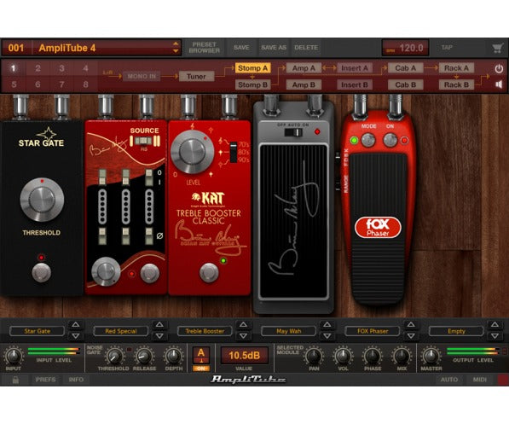Click the Phase knob
This screenshot has width=509, height=424.
click(x=373, y=356)
